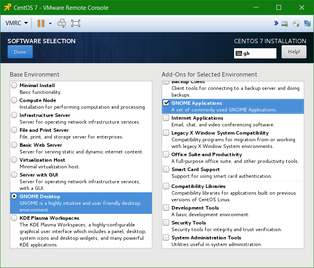Click "Support for using smart card authentication."
This screenshot has width=314, height=268.
point(222,176)
